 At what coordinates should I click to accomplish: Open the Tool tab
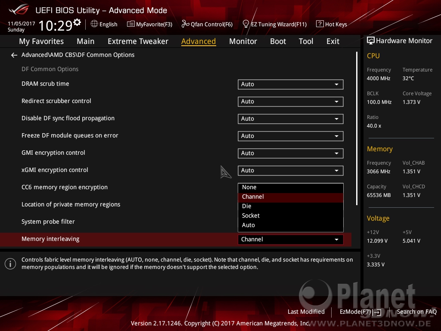point(306,41)
